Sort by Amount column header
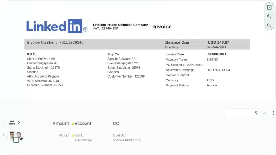Image resolution: width=276 pixels, height=155 pixels. (x=61, y=124)
